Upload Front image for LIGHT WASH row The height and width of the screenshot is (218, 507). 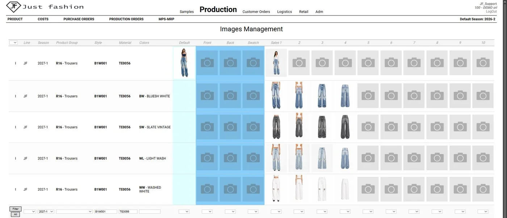(207, 158)
